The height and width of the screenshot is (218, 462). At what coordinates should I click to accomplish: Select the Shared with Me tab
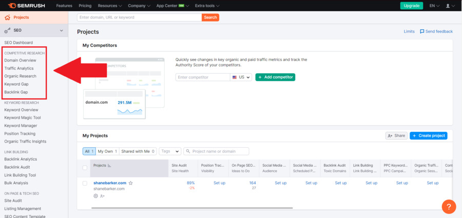(138, 151)
